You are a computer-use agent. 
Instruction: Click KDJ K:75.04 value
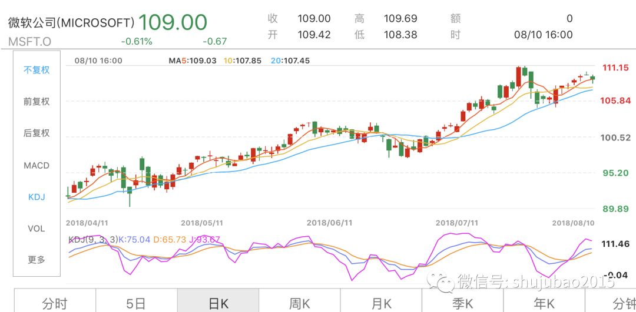click(134, 239)
